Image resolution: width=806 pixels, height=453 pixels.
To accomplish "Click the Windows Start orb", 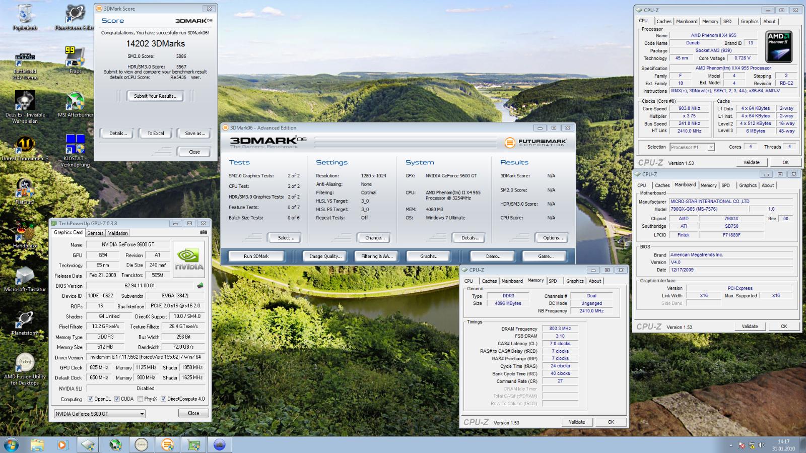I will (11, 445).
